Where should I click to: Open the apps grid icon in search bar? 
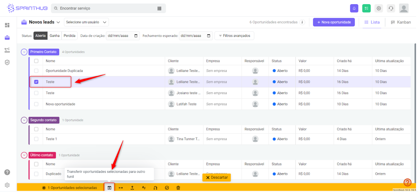tap(159, 8)
